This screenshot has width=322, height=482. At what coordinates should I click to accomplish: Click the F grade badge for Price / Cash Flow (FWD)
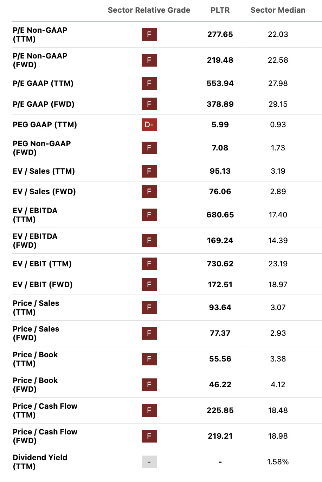[149, 436]
